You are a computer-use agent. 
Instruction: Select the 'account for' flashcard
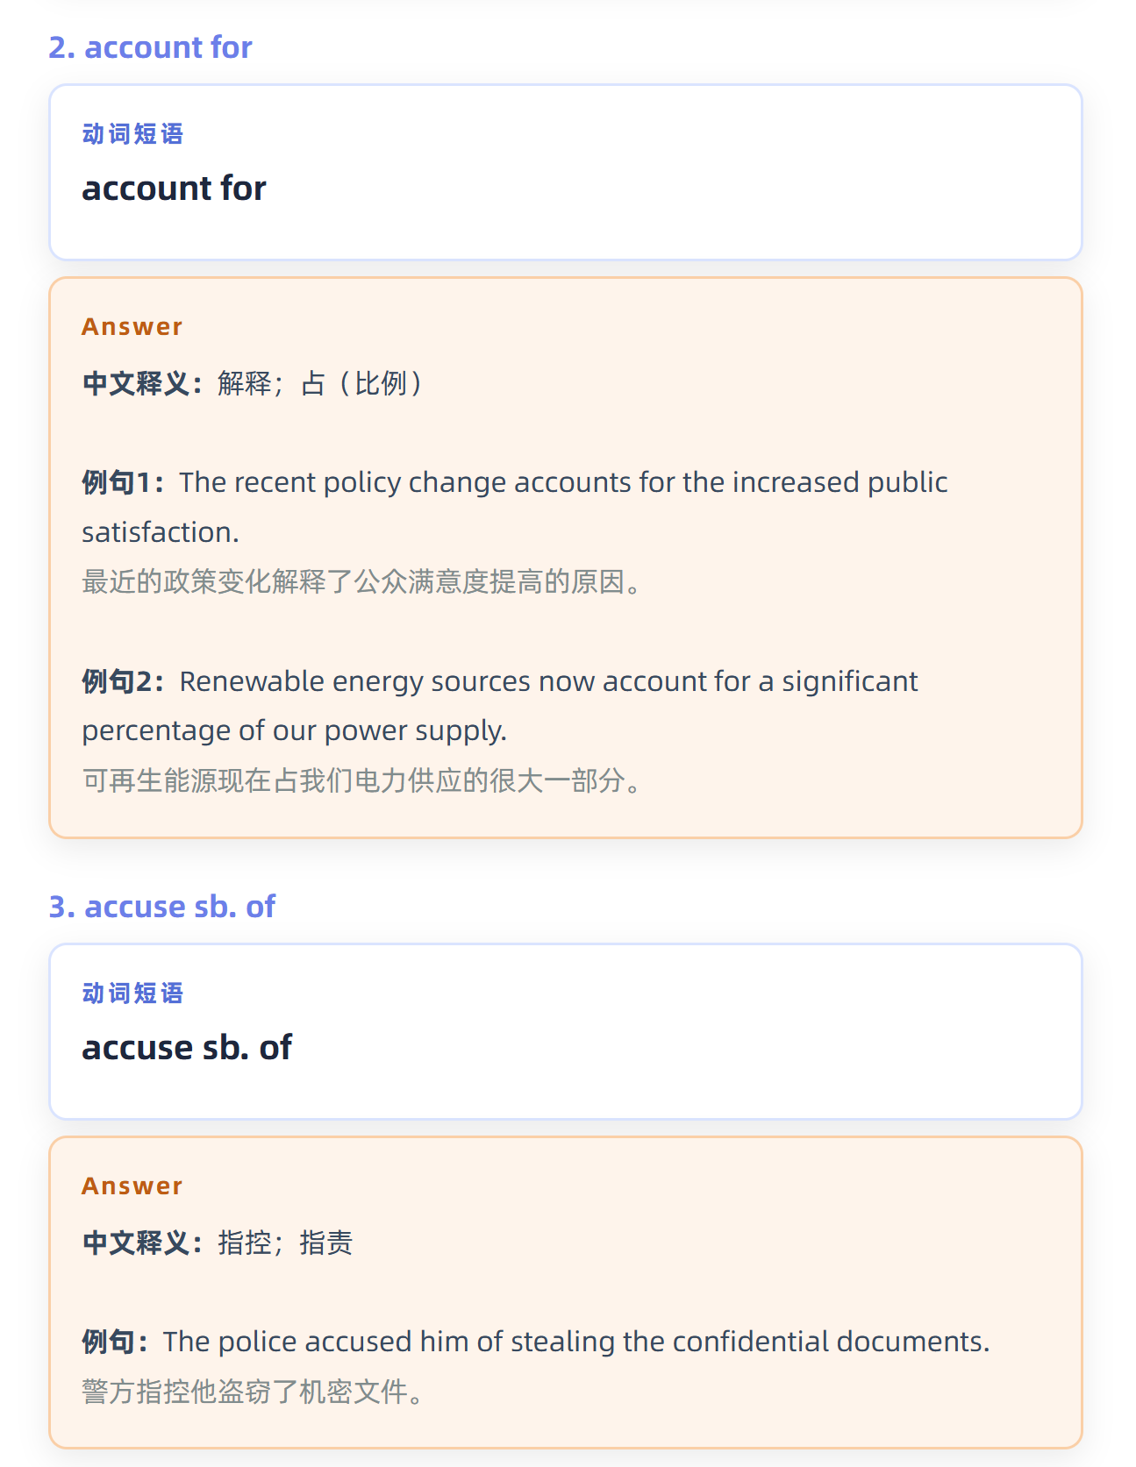(566, 172)
